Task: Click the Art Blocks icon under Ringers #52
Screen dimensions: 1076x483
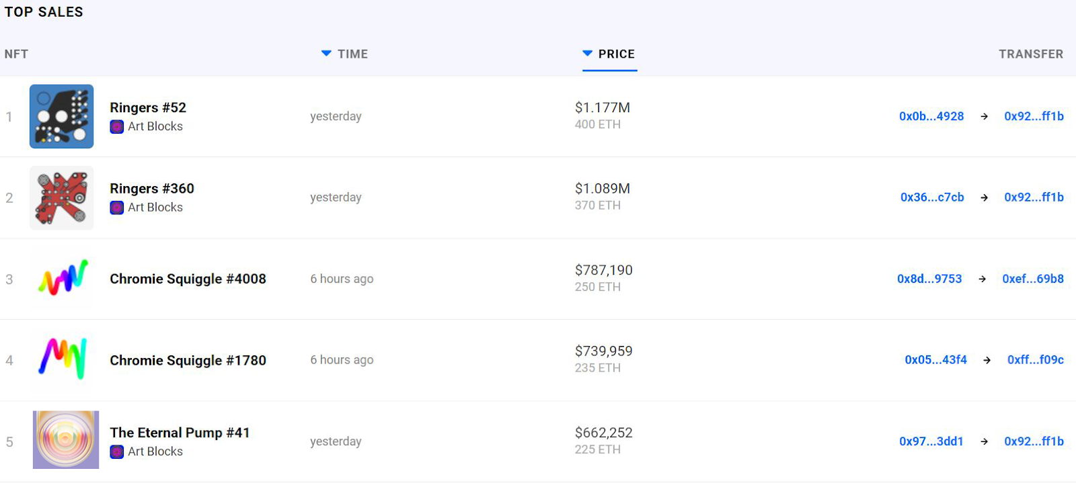Action: [x=117, y=126]
